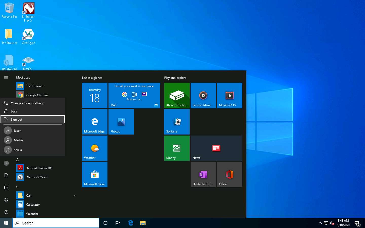Click the Settings gear in Start sidebar
The width and height of the screenshot is (365, 228).
click(x=6, y=200)
